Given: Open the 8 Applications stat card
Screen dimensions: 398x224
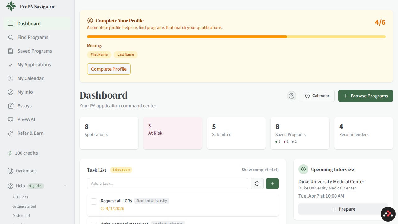Looking at the screenshot, I should [x=109, y=133].
